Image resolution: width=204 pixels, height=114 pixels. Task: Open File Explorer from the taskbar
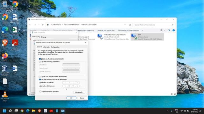(x=34, y=111)
